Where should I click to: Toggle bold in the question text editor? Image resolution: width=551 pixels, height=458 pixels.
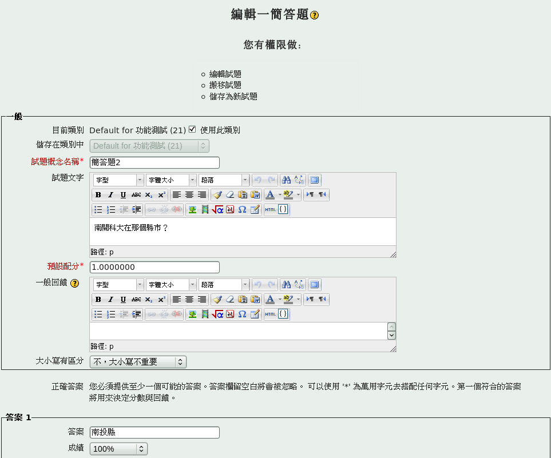(x=98, y=195)
